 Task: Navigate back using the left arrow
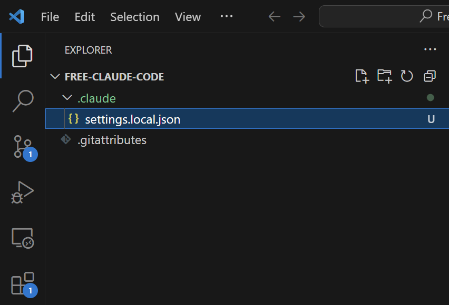(x=274, y=16)
